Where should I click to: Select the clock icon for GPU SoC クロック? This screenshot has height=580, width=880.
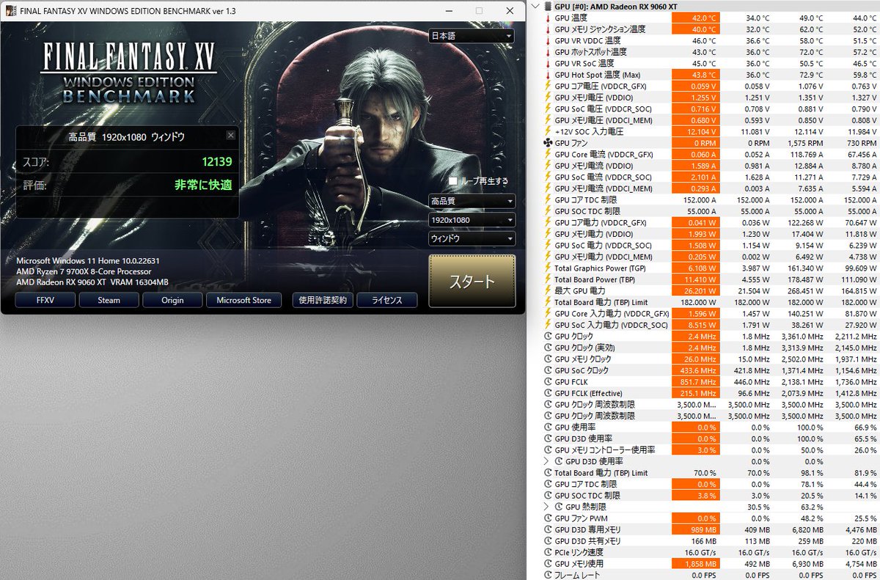tap(548, 370)
